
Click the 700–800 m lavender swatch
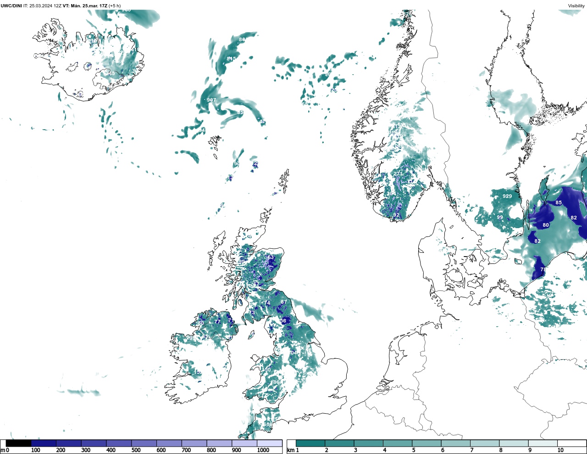click(x=194, y=443)
